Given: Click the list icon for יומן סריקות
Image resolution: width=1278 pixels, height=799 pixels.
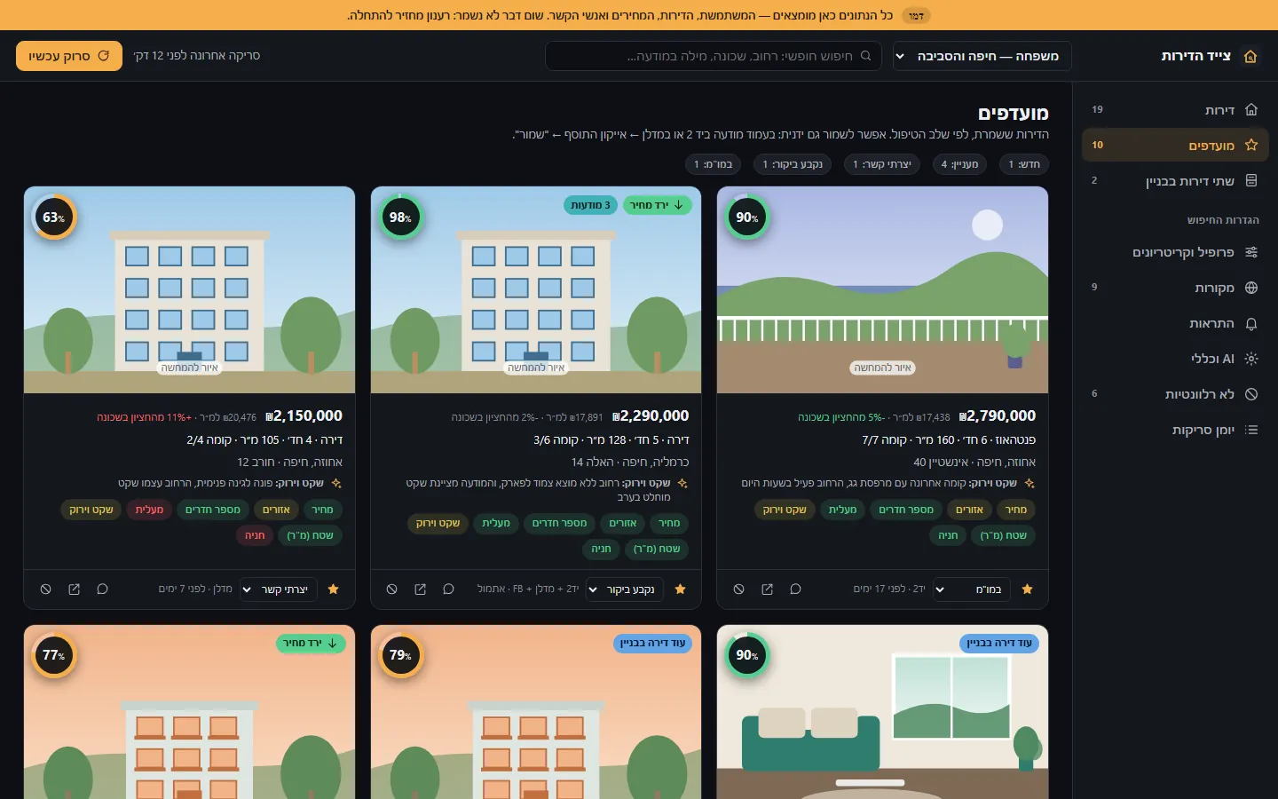Looking at the screenshot, I should (1251, 430).
